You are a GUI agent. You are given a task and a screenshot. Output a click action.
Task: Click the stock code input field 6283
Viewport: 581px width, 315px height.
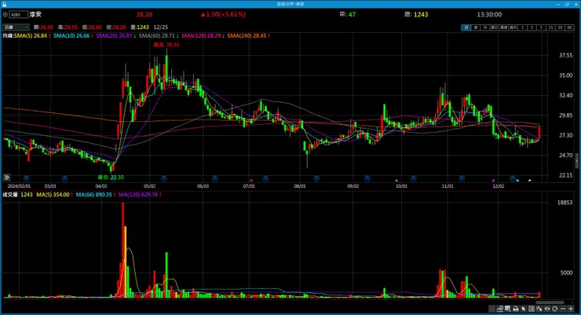point(19,14)
